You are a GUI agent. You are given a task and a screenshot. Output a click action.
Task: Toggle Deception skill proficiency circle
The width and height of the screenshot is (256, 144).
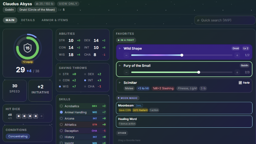coord(61,131)
